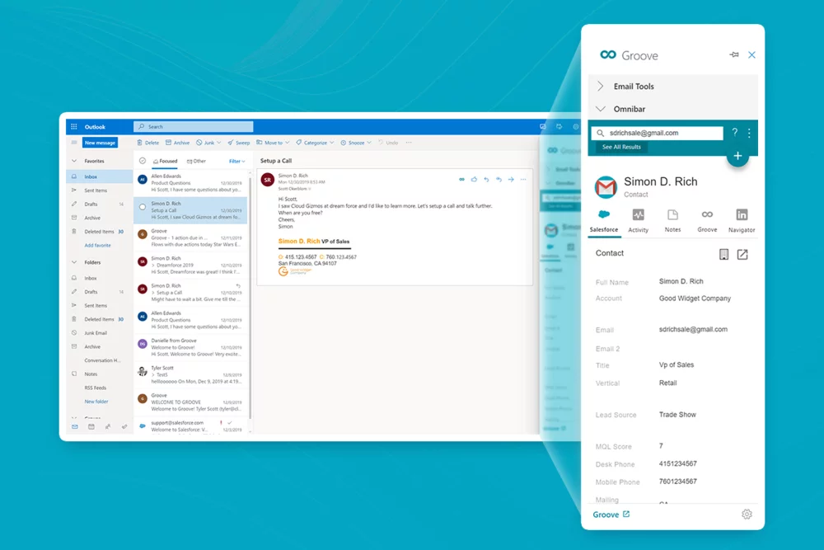Open Groove settings gear icon
Image resolution: width=824 pixels, height=550 pixels.
pos(747,515)
